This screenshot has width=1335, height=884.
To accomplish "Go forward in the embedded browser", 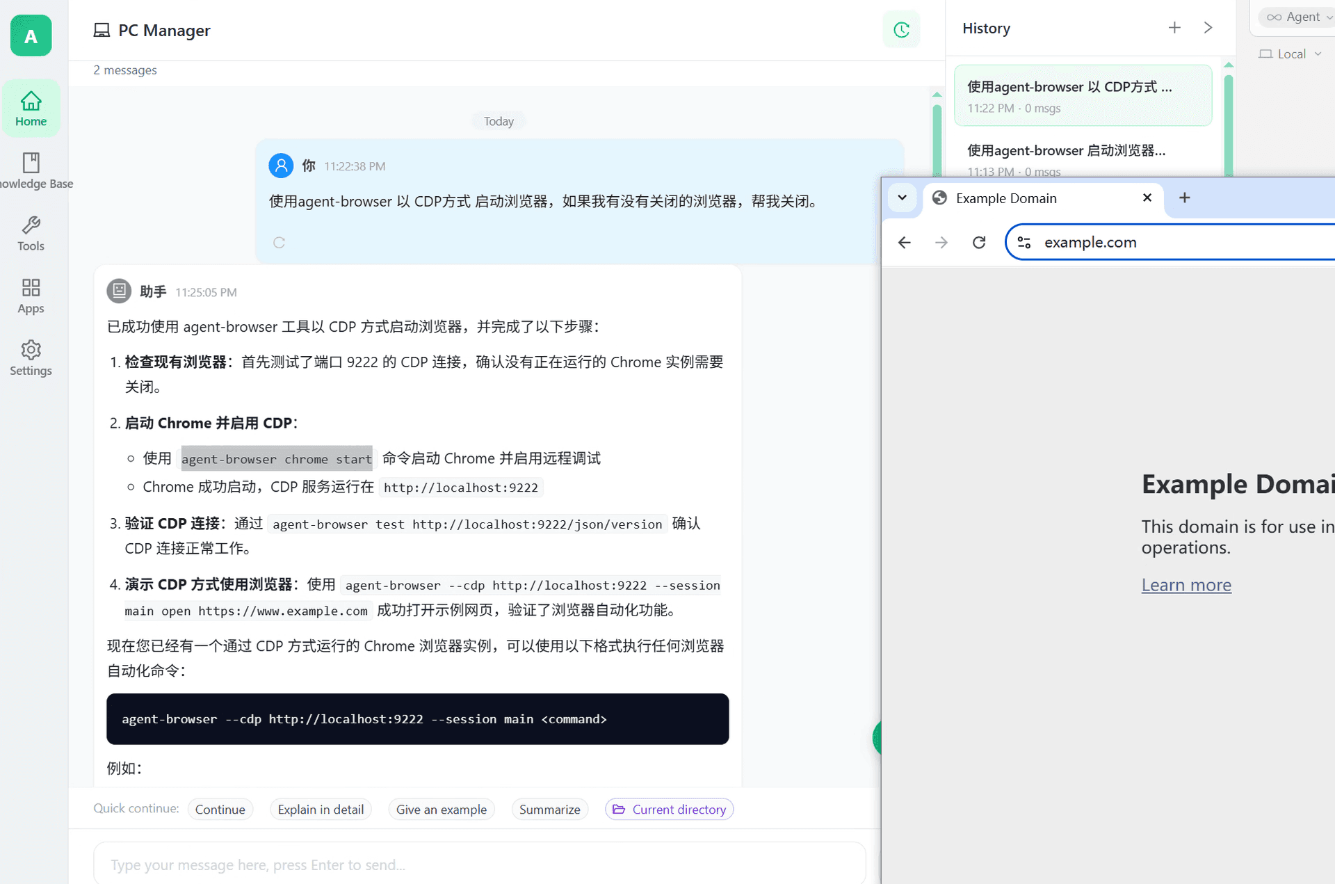I will pyautogui.click(x=941, y=242).
